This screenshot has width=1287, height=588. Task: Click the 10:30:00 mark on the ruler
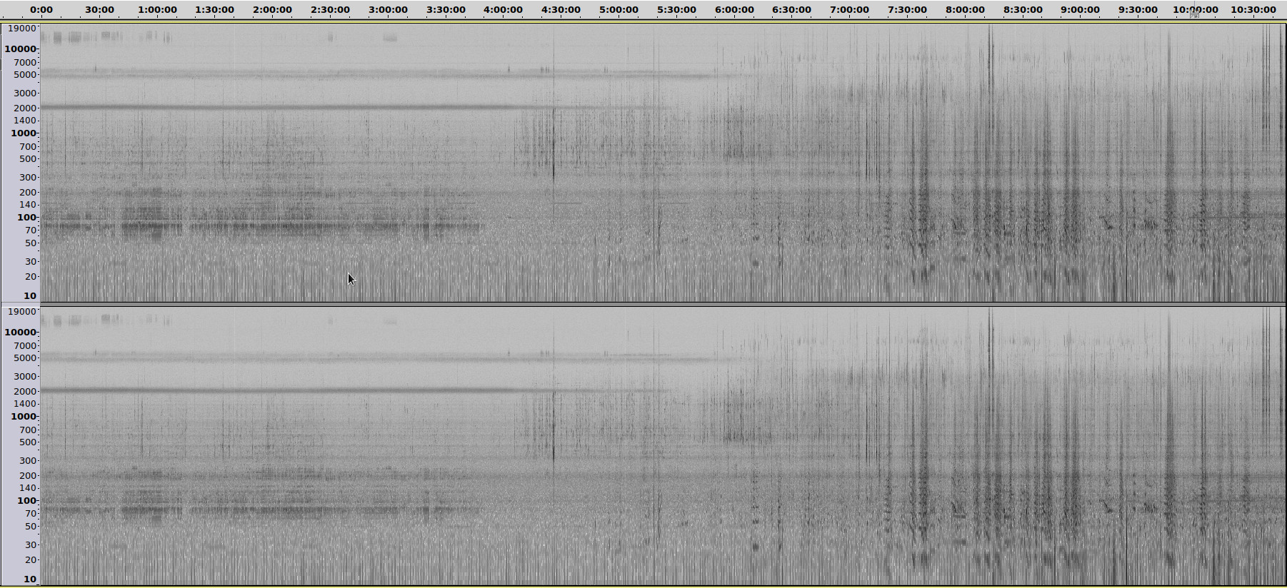pos(1253,10)
